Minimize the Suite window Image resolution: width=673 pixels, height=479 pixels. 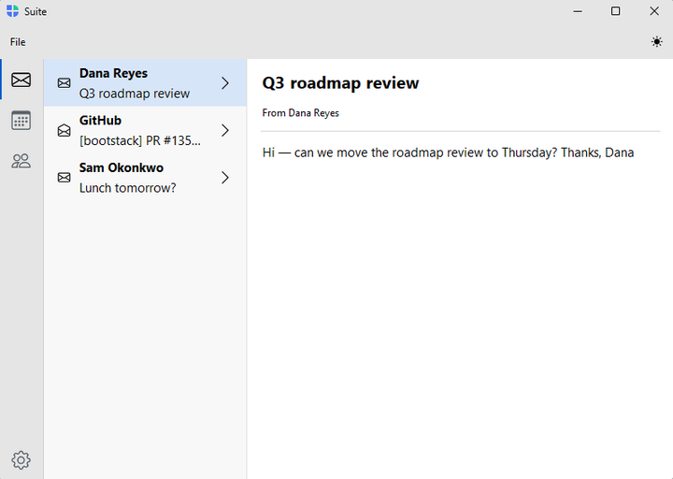coord(578,11)
